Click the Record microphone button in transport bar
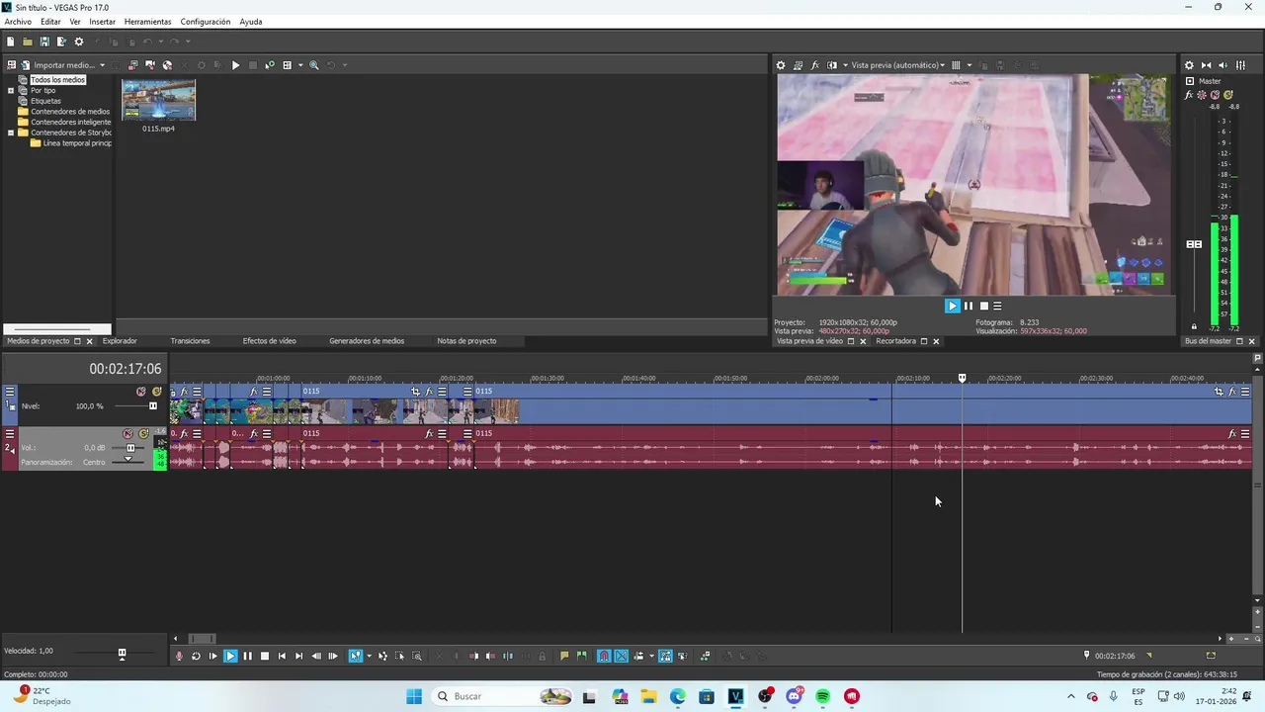This screenshot has width=1265, height=712. (179, 656)
